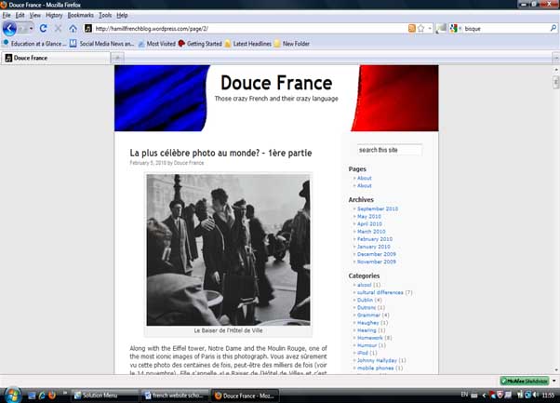Screen dimensions: 560x403
Task: Open the cultural differences category
Action: [x=380, y=292]
